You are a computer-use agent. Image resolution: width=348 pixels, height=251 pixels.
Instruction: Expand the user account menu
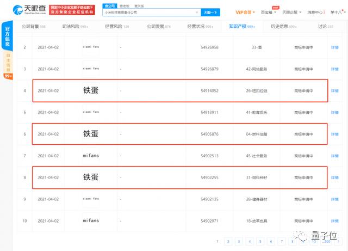(338, 12)
